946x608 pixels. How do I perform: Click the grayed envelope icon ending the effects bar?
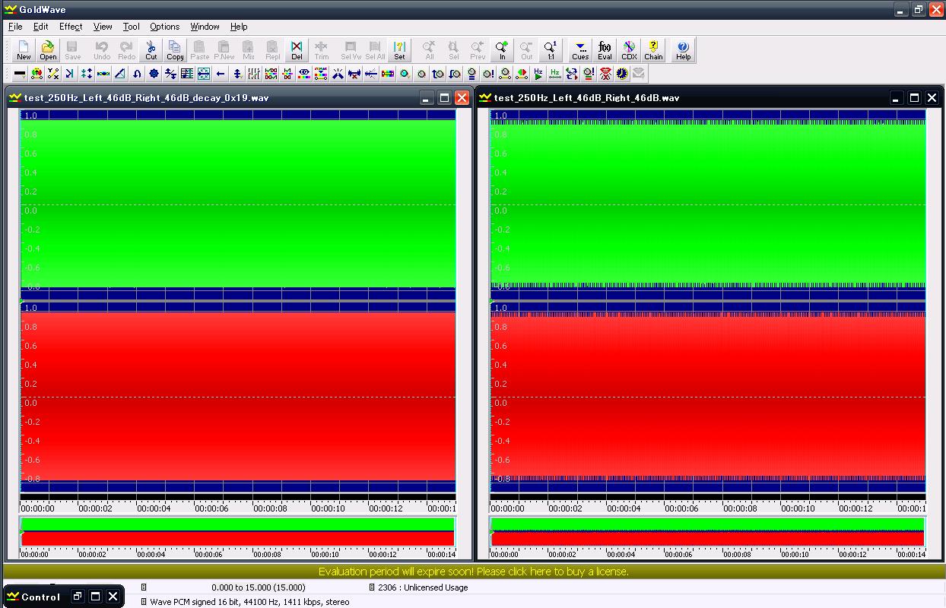click(639, 74)
